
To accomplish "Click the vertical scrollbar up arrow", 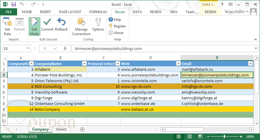I will click(x=257, y=58).
